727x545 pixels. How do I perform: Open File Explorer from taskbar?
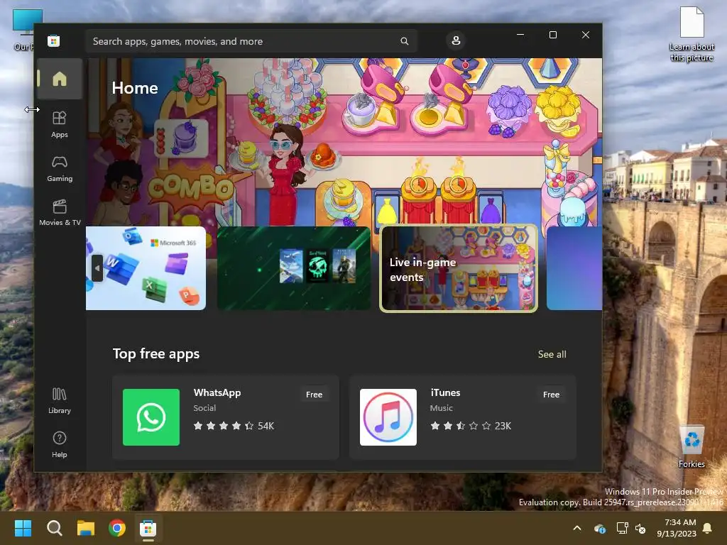point(85,528)
